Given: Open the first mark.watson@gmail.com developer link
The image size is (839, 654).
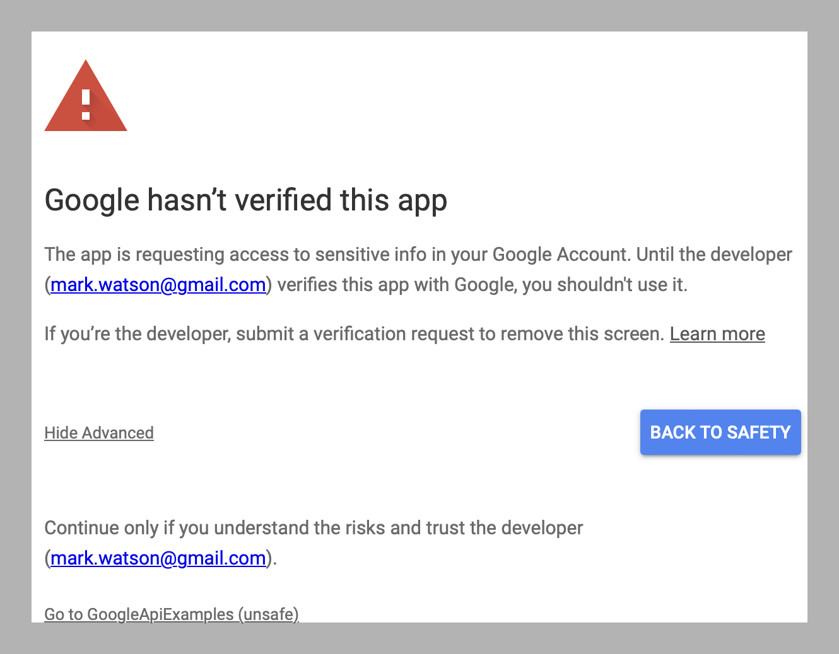Looking at the screenshot, I should (x=158, y=285).
